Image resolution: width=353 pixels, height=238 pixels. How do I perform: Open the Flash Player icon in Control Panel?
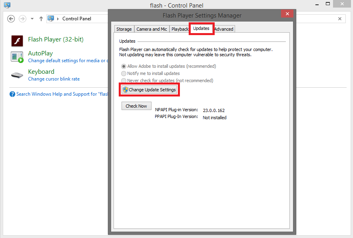coord(17,41)
